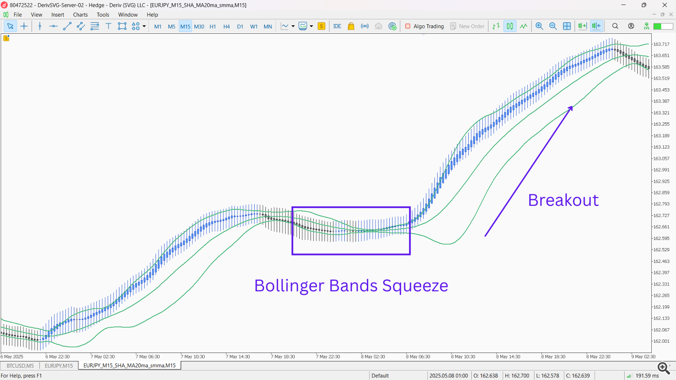Select the crosshair cursor tool
Image resolution: width=676 pixels, height=380 pixels.
(24, 26)
